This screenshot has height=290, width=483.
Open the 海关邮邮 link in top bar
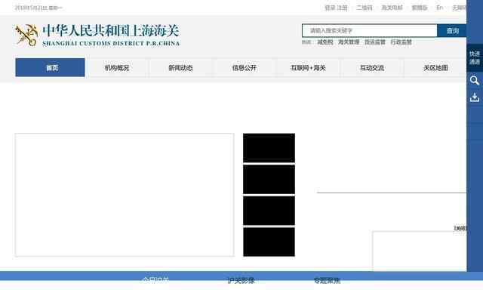pyautogui.click(x=392, y=8)
